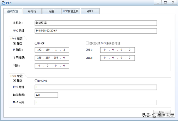This screenshot has height=121, width=178.
Task: Select the DHCPv6 radio button
Action: point(36,81)
